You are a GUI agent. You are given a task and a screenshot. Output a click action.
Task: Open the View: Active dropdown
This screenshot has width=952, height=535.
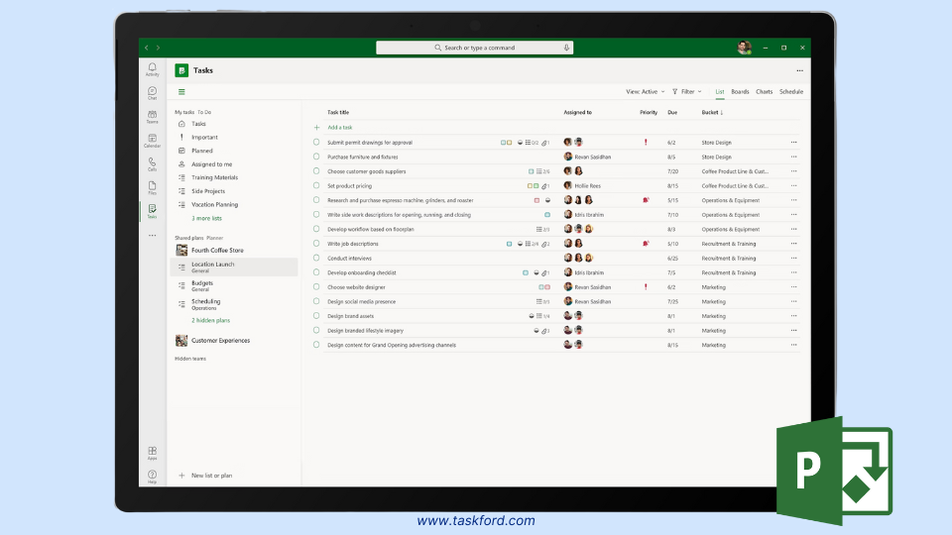644,92
